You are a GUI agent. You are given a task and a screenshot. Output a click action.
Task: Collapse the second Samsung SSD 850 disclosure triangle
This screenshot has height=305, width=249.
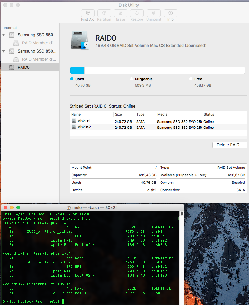coord(4,51)
